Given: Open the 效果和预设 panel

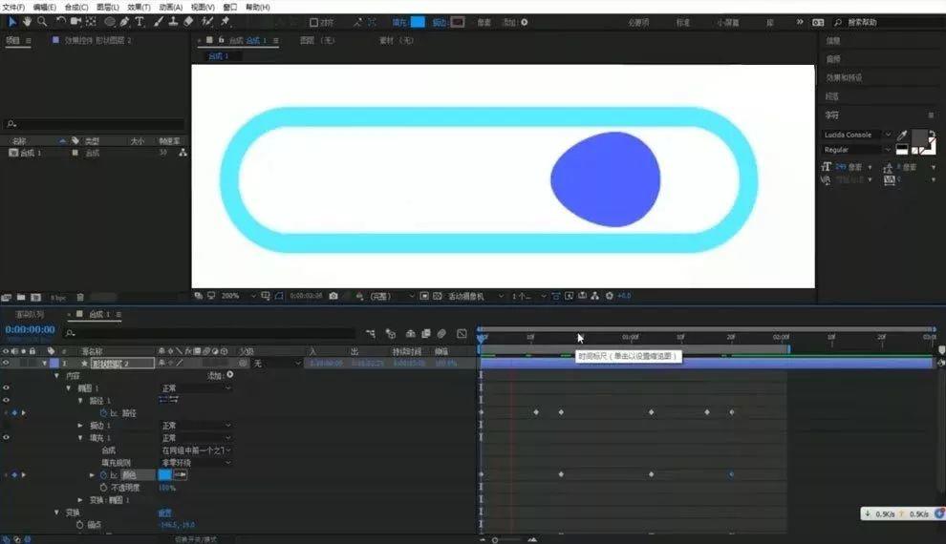Looking at the screenshot, I should tap(844, 77).
